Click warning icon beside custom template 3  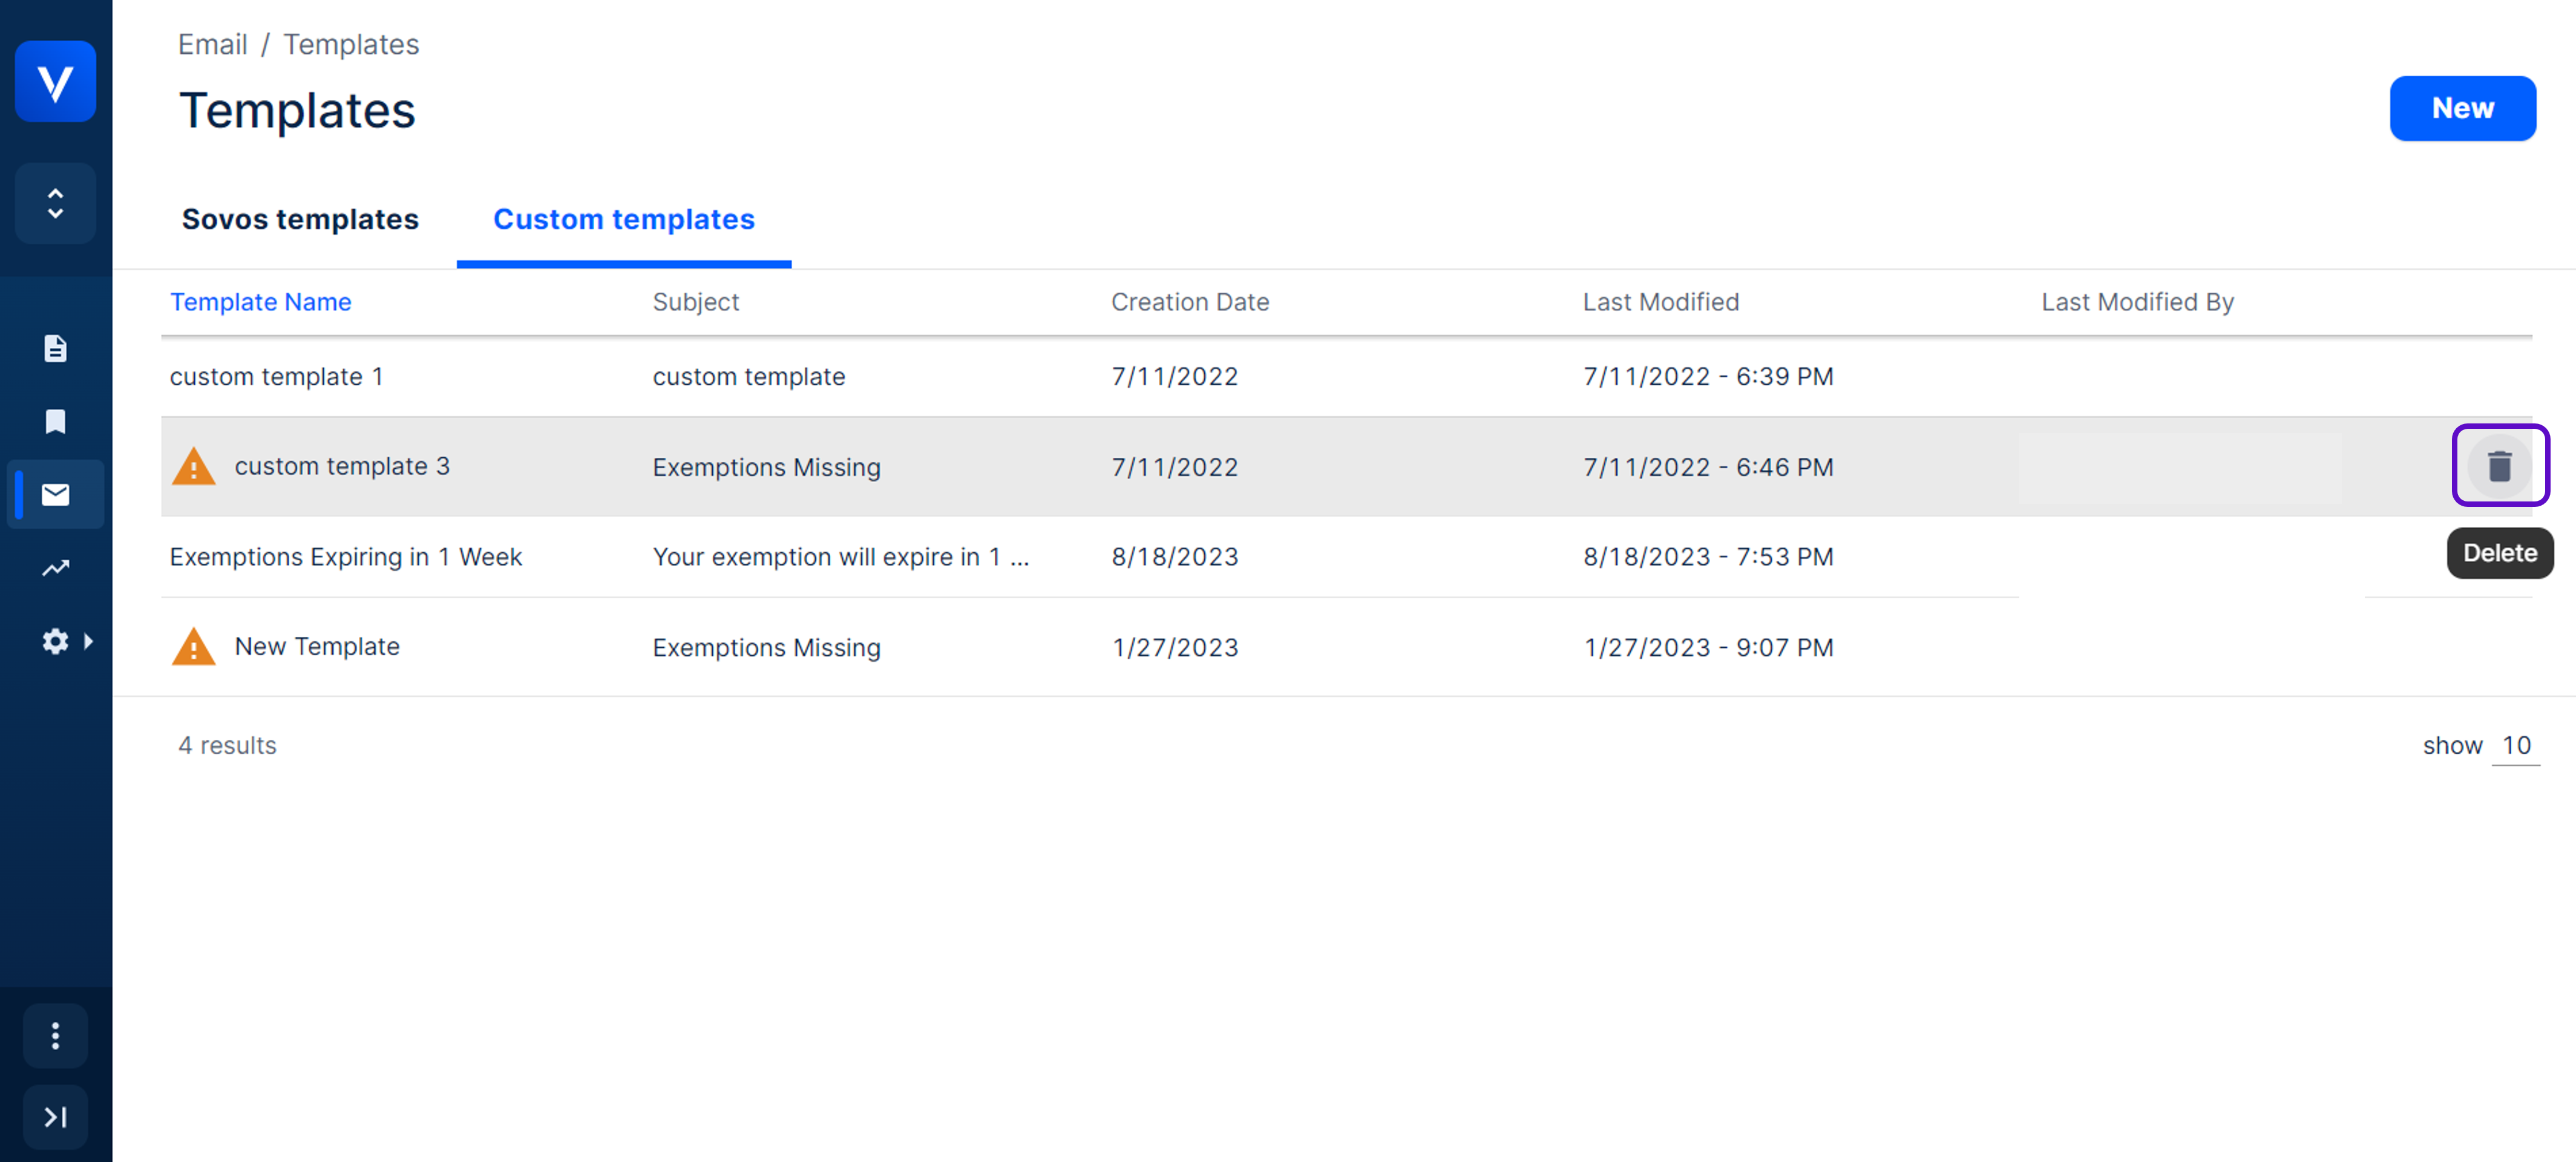(x=193, y=467)
